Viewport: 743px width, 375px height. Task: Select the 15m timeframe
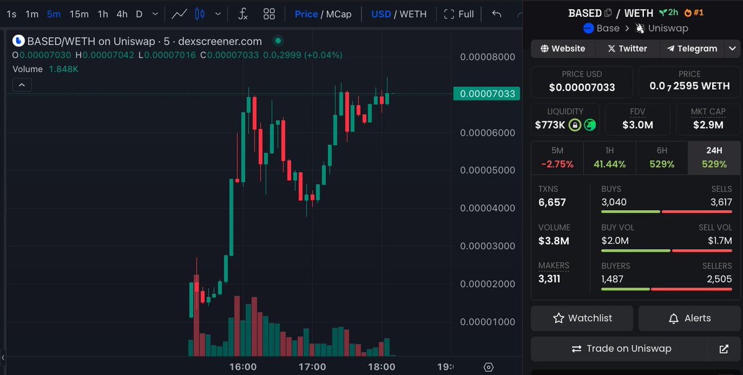pyautogui.click(x=79, y=14)
